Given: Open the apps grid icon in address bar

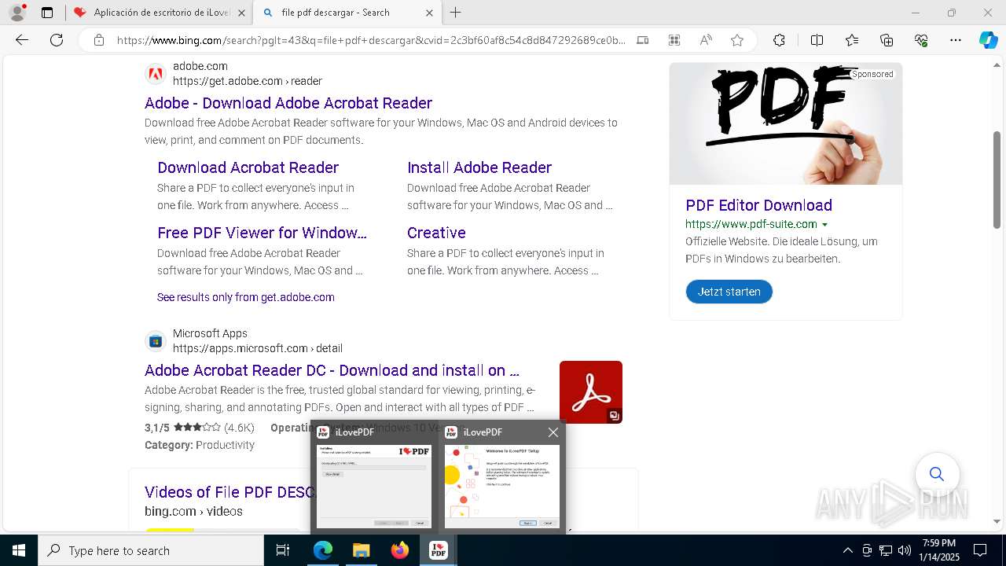Looking at the screenshot, I should (x=674, y=40).
